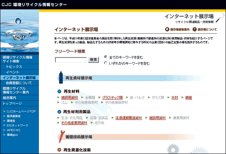Viewport: 226px width, 154px height.
Task: Click the magnifying glass icon in header
Action: [x=220, y=18]
